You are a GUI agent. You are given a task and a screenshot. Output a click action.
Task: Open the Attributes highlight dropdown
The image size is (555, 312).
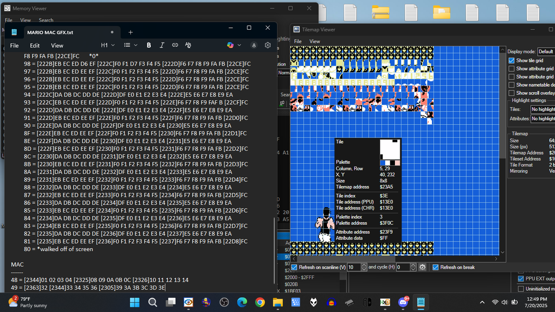543,119
